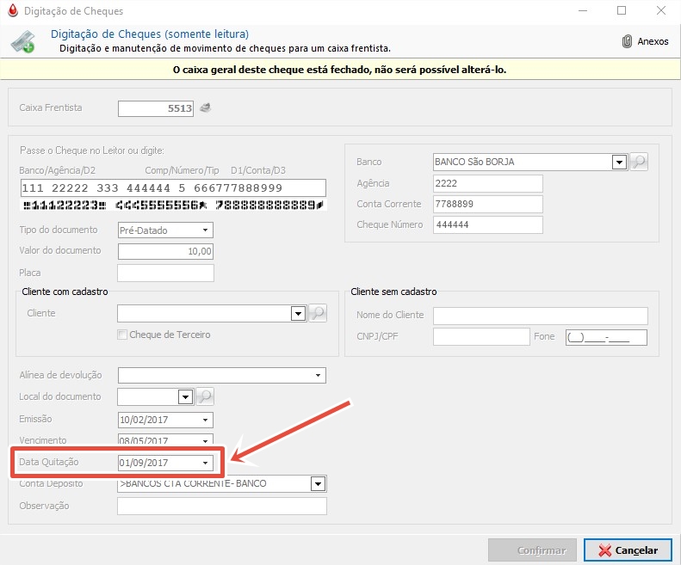Click the Cancelar button
The height and width of the screenshot is (565, 681).
coord(628,550)
